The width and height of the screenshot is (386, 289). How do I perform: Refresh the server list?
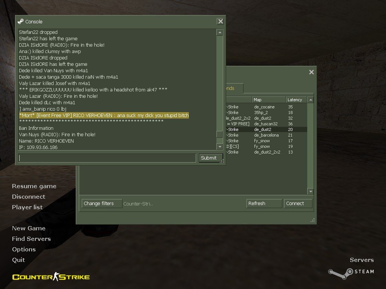point(264,204)
